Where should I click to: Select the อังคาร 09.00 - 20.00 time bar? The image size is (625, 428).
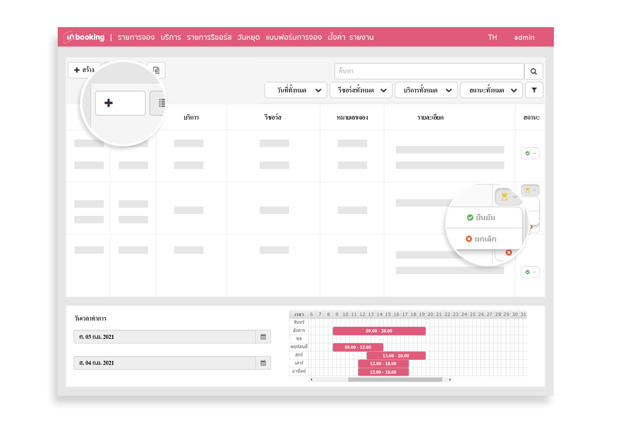tap(379, 331)
